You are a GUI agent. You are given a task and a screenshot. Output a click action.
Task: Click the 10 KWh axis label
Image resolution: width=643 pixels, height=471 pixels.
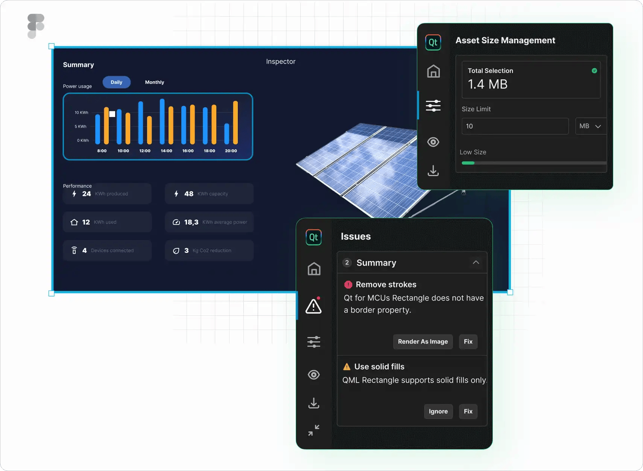click(x=81, y=112)
